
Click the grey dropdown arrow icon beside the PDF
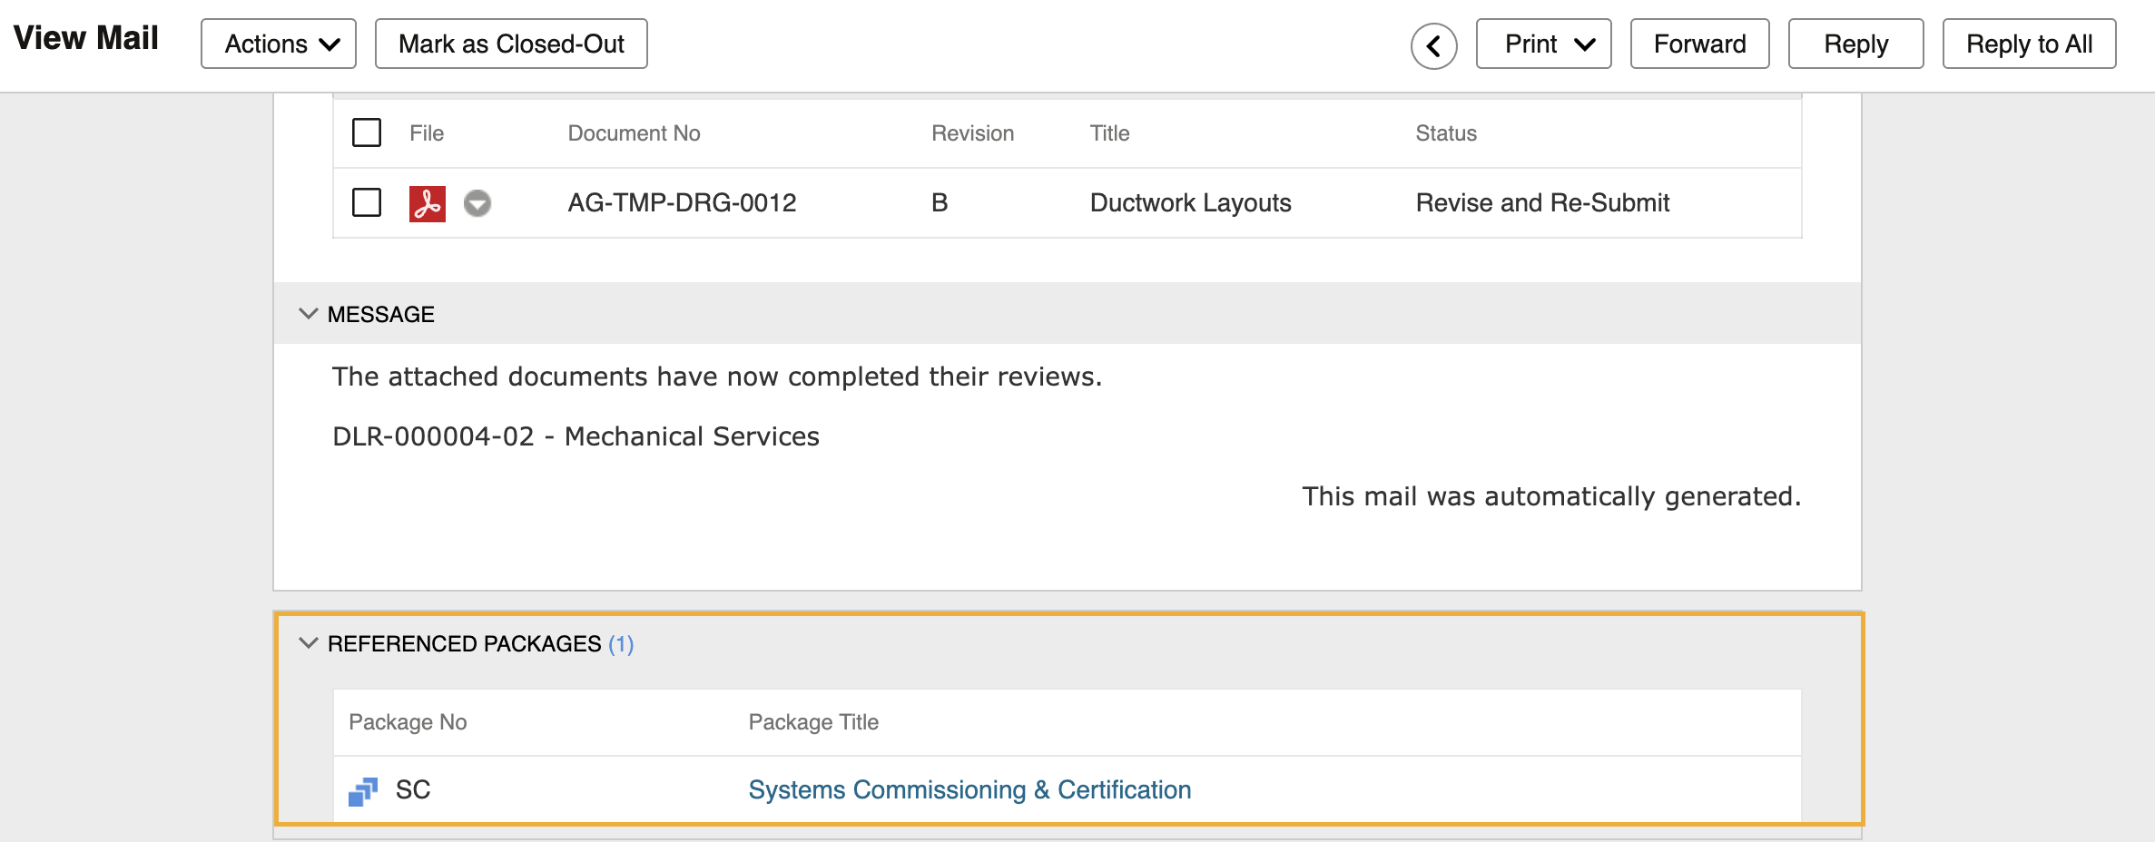tap(477, 203)
